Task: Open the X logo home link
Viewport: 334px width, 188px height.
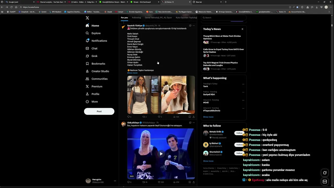Action: 87,18
